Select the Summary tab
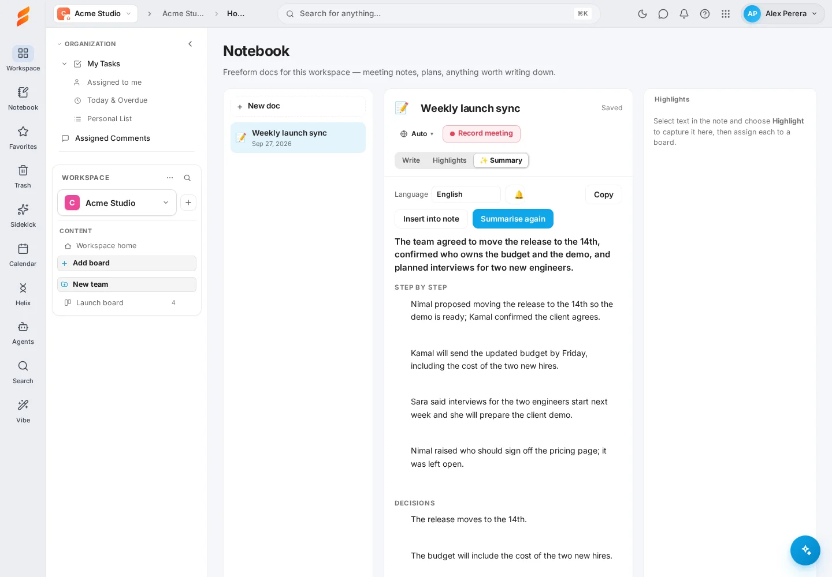832x577 pixels. point(501,160)
